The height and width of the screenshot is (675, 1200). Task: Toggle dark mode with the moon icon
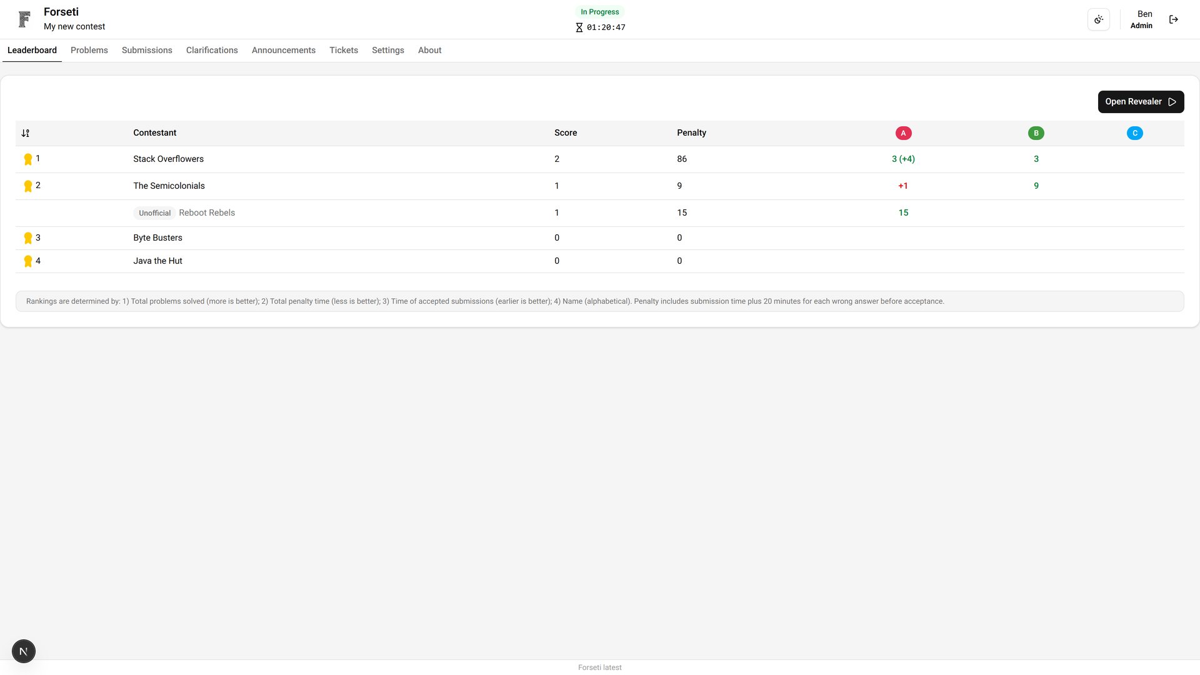1099,19
